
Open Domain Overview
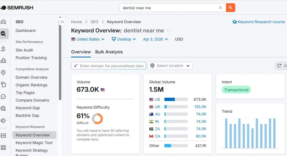pos(31,78)
